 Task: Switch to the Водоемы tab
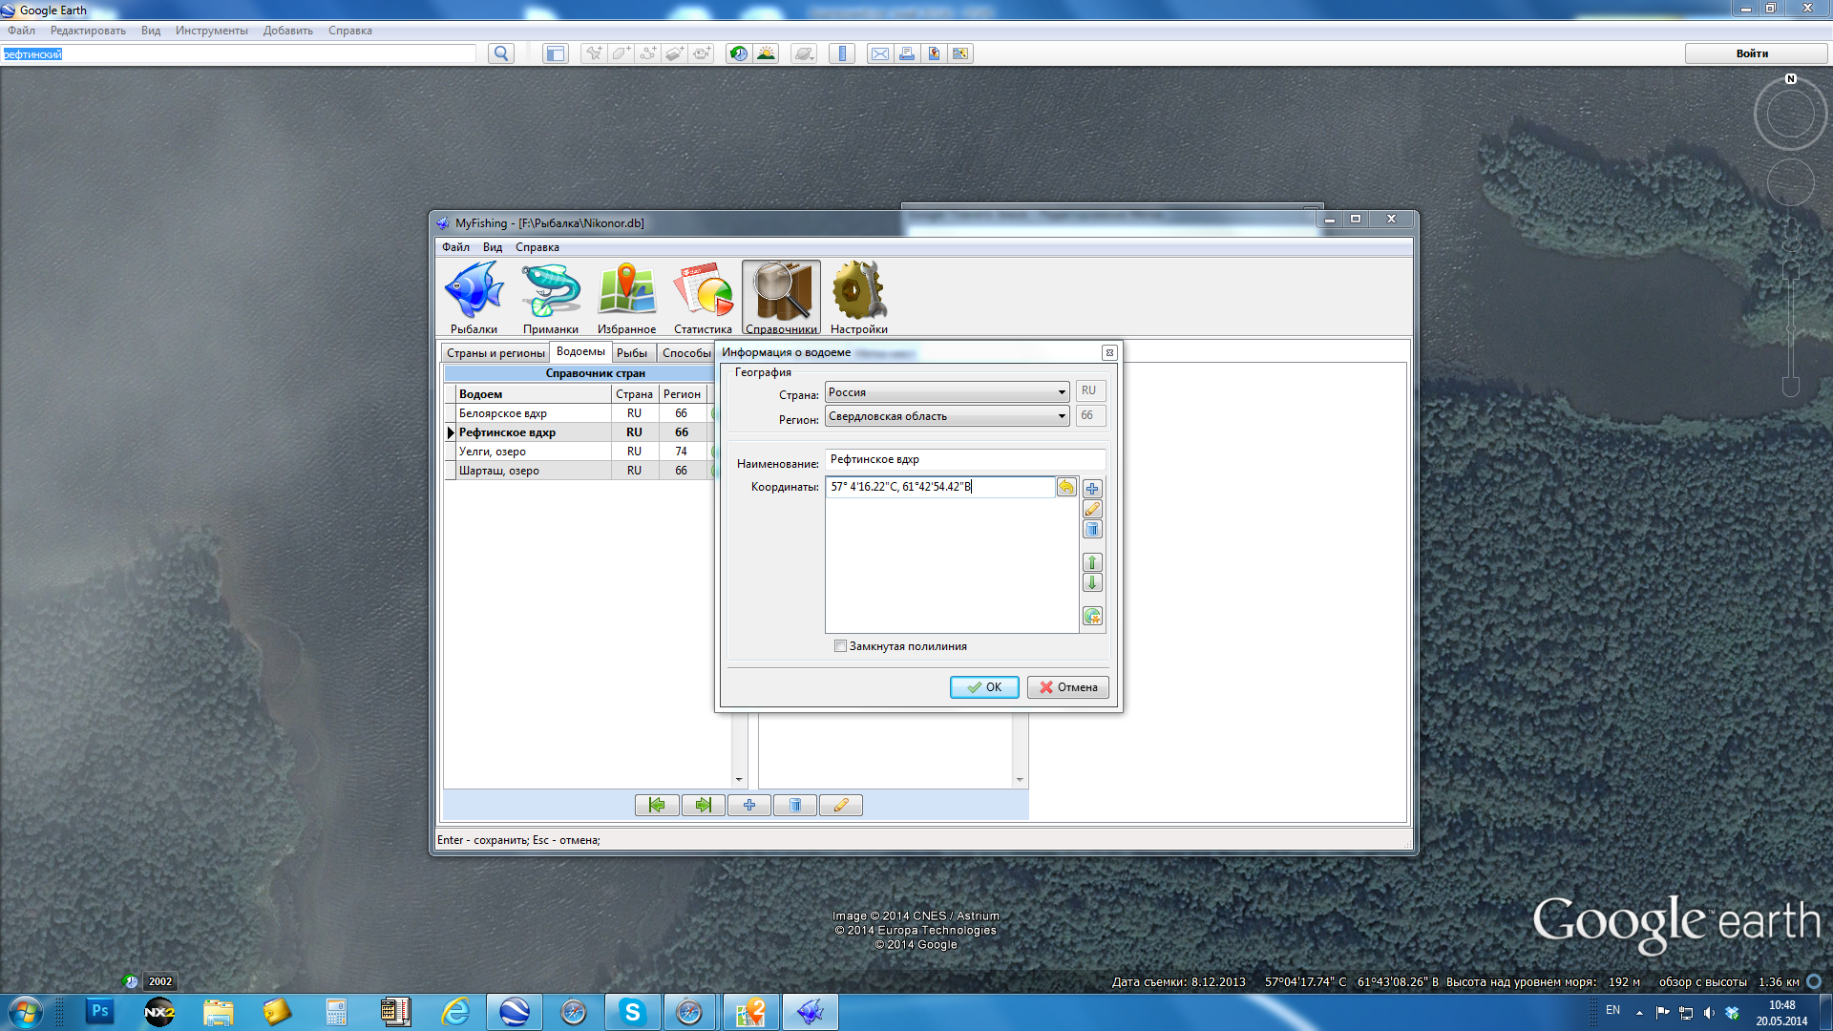coord(580,352)
